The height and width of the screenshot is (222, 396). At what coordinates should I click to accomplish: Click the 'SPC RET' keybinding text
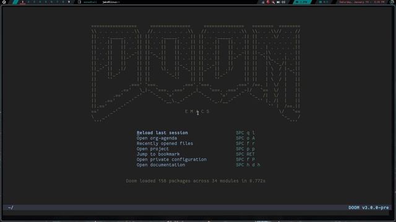[x=245, y=154]
